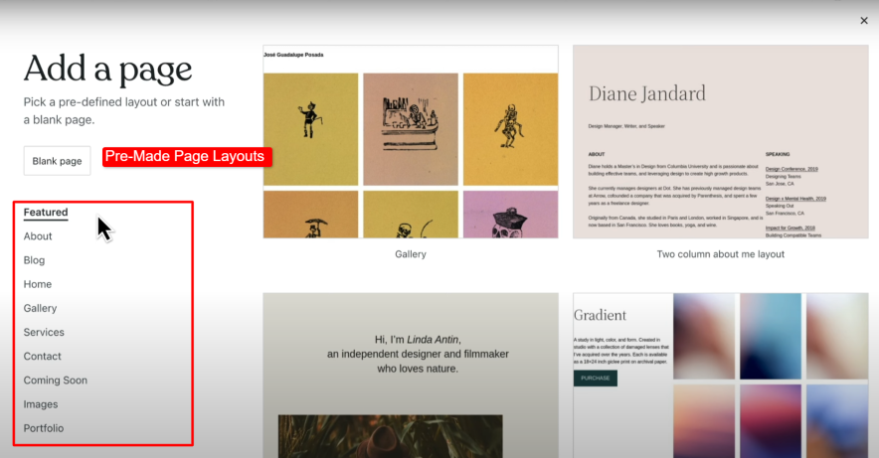The width and height of the screenshot is (879, 458).
Task: Click the PURCHASE button in Gradient preview
Action: (596, 378)
